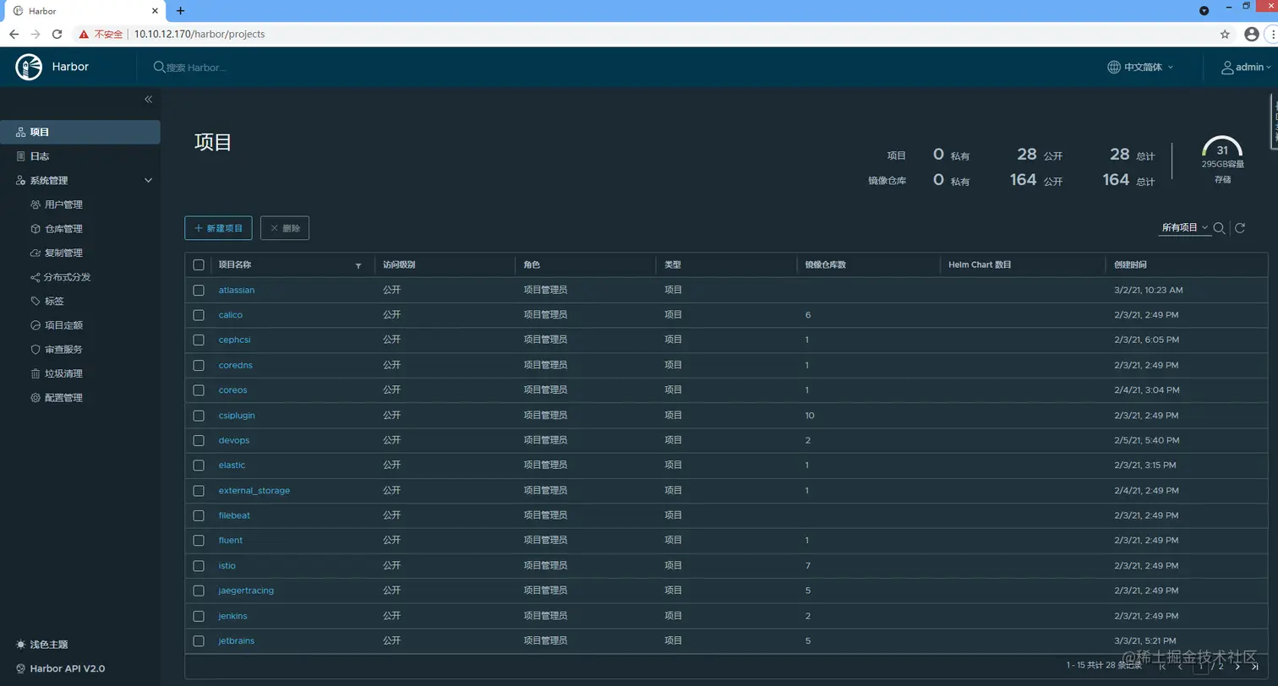Image resolution: width=1278 pixels, height=686 pixels.
Task: Check the istio project row
Action: point(199,565)
